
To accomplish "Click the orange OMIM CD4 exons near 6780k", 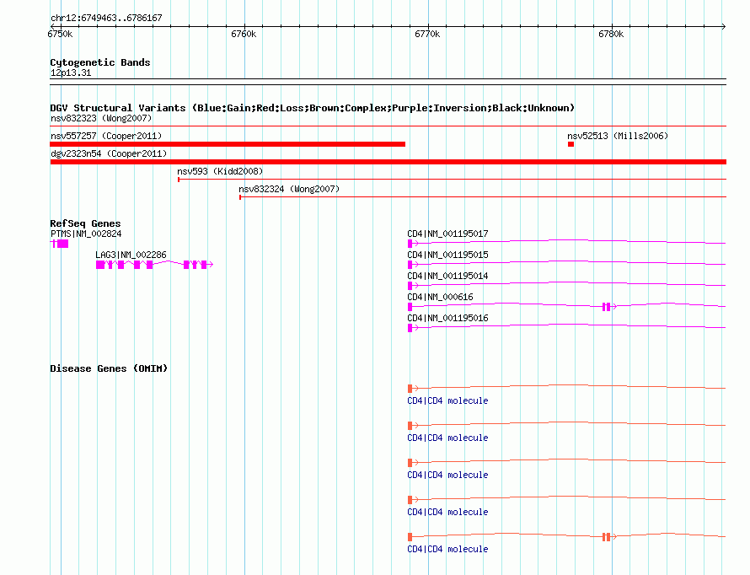I will 607,537.
